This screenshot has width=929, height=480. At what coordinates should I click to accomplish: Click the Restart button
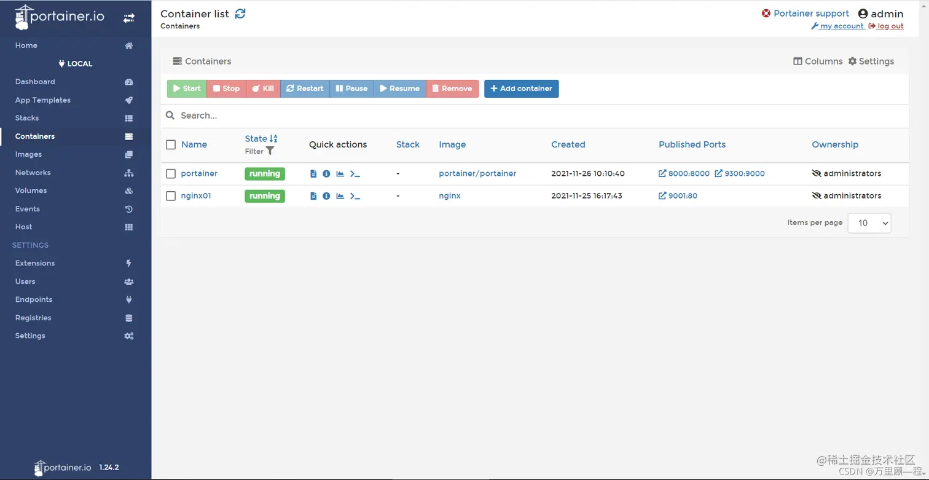coord(305,89)
